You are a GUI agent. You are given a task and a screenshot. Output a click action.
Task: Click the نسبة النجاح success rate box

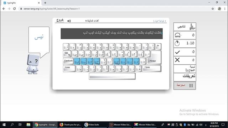tap(185, 69)
